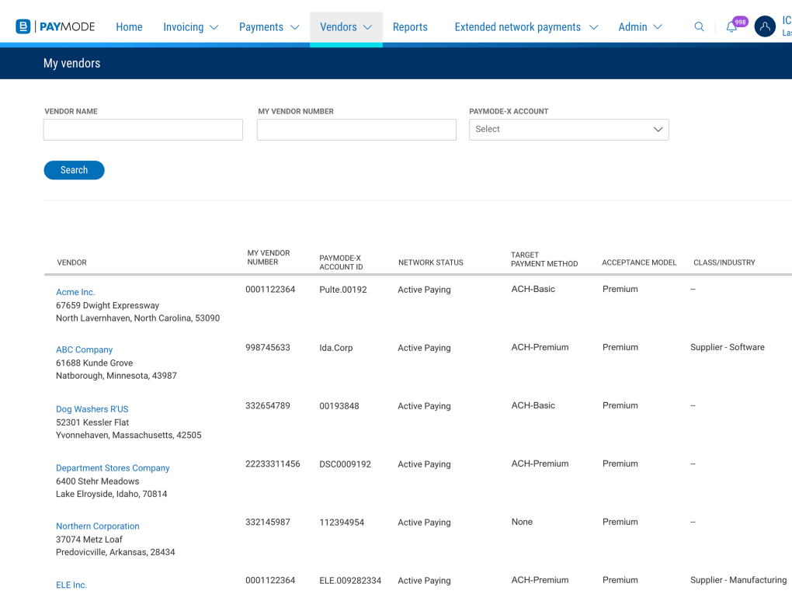Open the ABC Company vendor link

[x=84, y=350]
